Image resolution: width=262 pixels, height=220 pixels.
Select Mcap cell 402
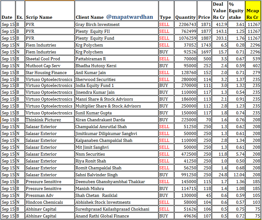coord(253,66)
